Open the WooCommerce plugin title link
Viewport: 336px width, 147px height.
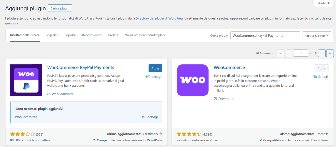229,67
